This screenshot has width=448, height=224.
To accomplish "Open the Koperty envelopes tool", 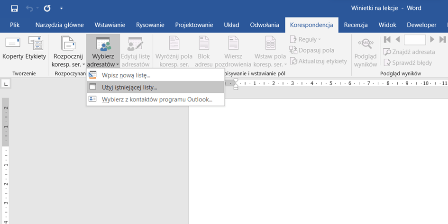I will [13, 49].
